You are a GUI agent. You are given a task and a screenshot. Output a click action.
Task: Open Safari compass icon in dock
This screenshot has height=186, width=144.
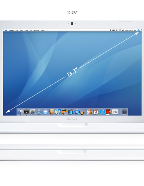[39, 112]
